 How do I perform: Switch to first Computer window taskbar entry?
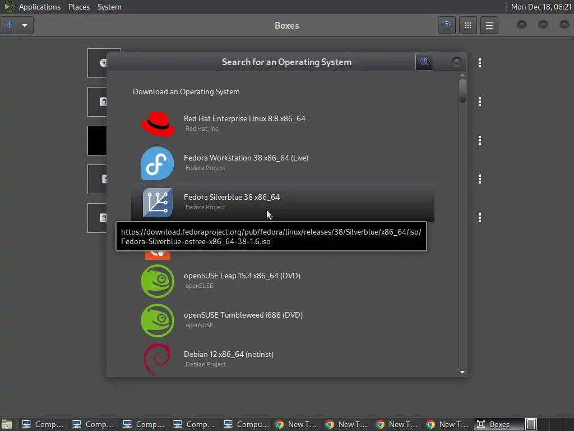point(44,424)
